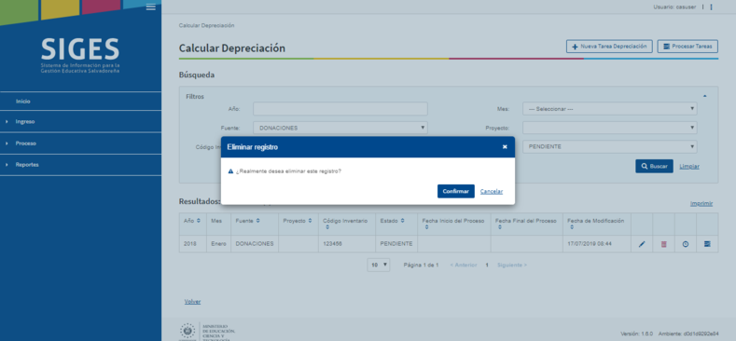The height and width of the screenshot is (341, 736).
Task: Click the Cancelar link in dialog
Action: pos(492,191)
